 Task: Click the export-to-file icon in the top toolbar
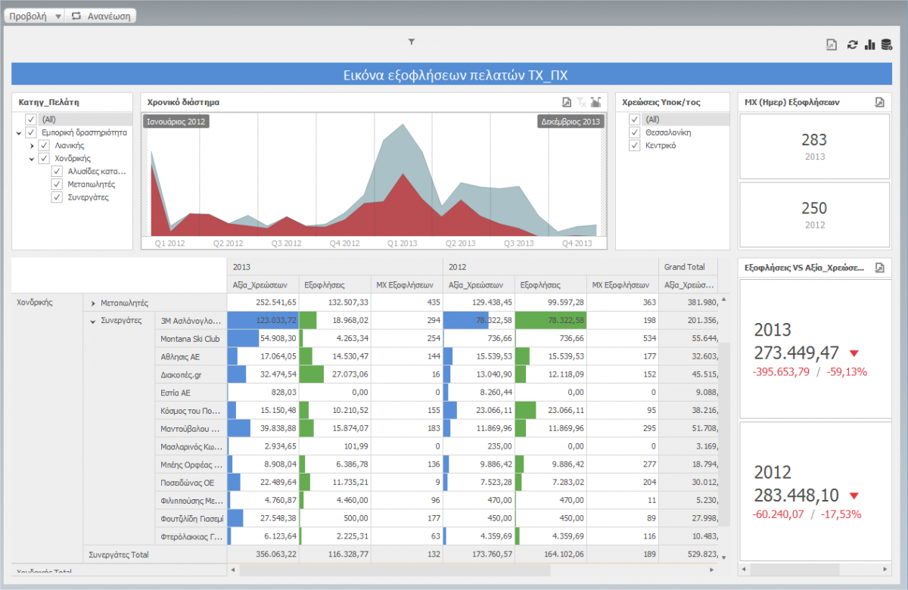[x=831, y=45]
